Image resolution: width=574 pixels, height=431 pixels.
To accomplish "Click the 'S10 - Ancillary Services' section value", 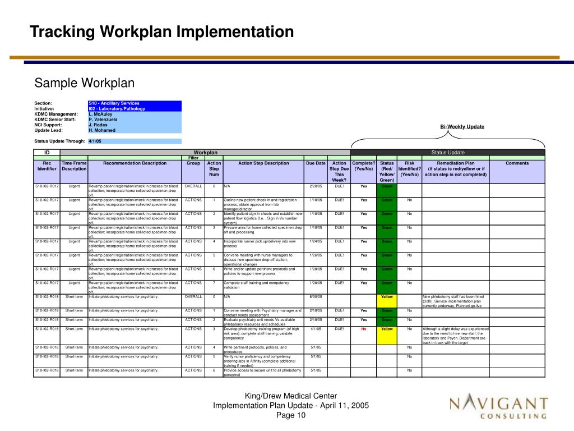I will click(135, 103).
